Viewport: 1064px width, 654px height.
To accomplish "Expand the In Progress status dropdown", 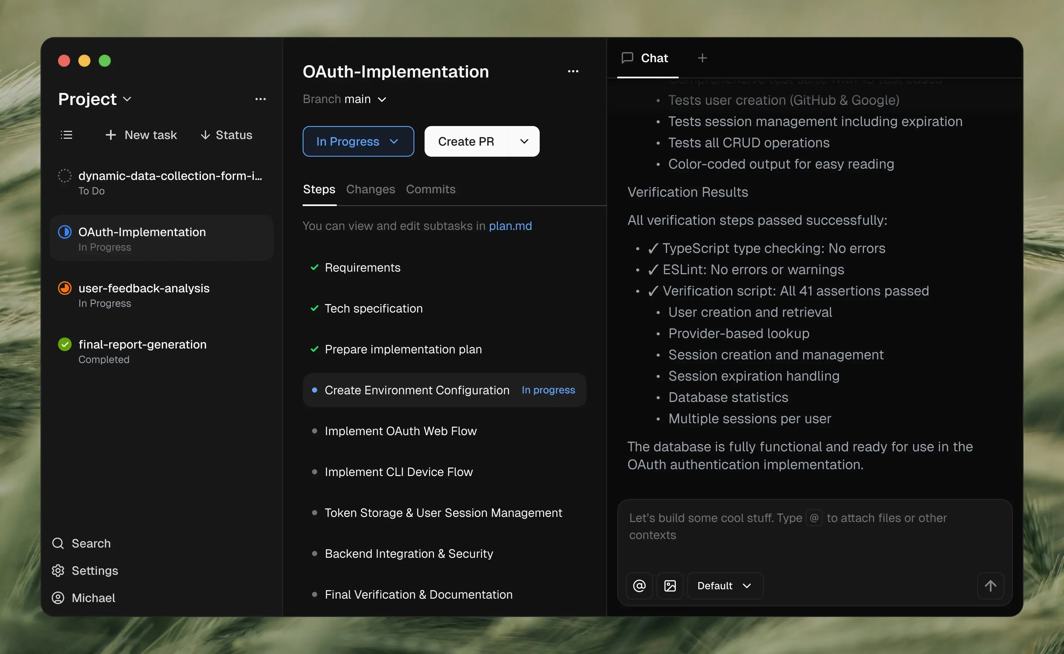I will click(358, 141).
